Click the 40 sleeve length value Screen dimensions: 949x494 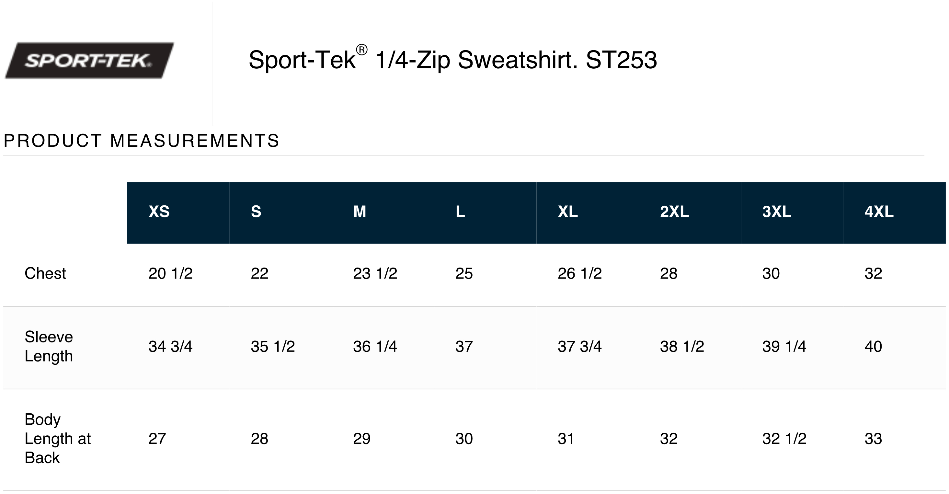pyautogui.click(x=873, y=346)
